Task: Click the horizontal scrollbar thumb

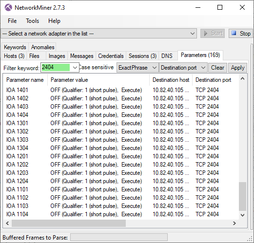Action: point(69,224)
